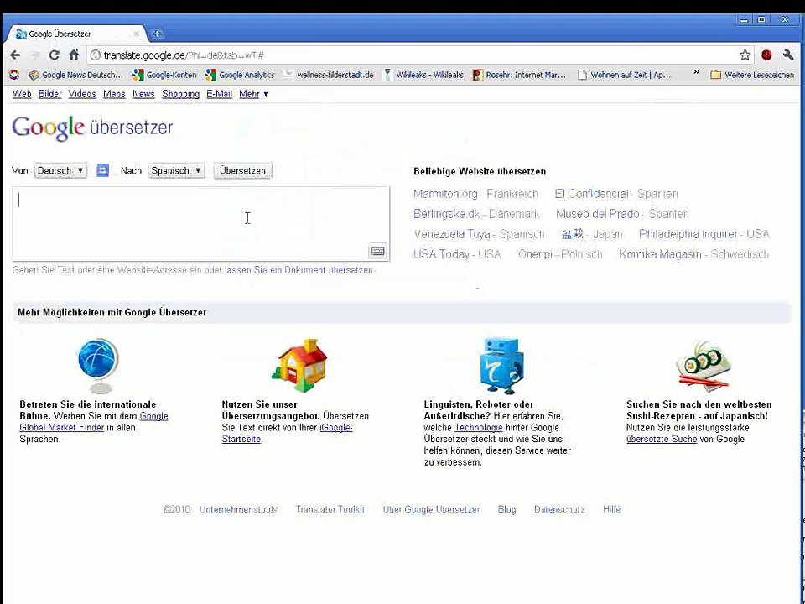Open the News link in Google bar
The image size is (805, 604).
(143, 94)
